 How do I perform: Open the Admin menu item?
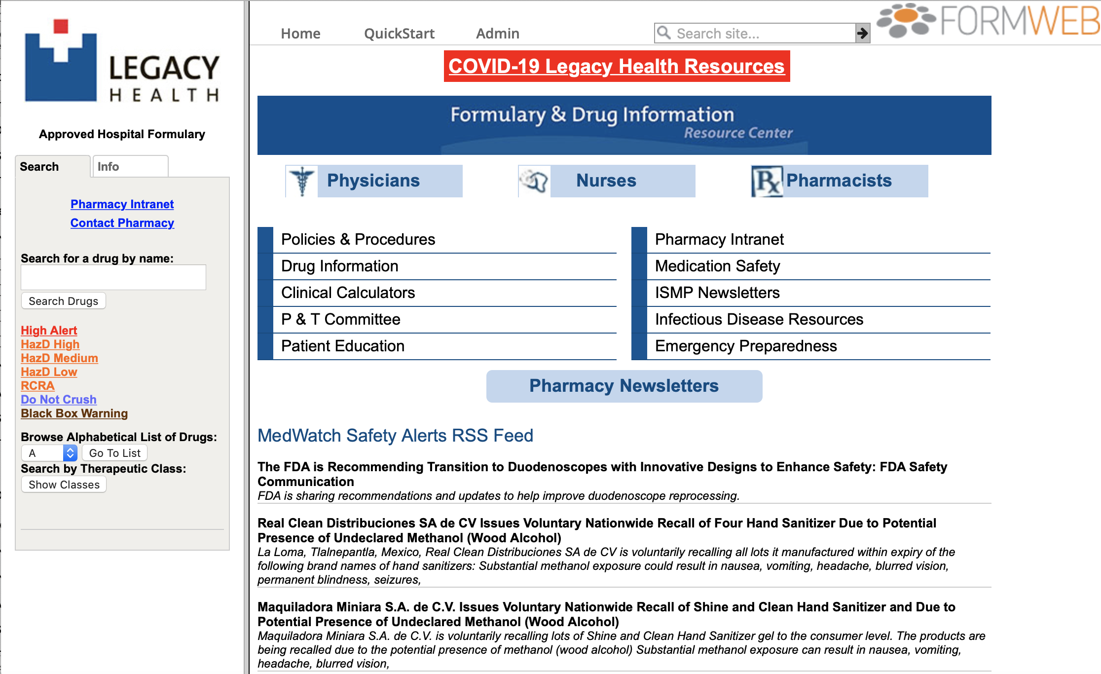[x=497, y=34]
